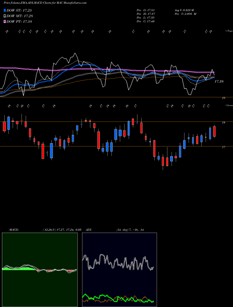Select the 'DOW MT: 17.28' legend label
Screen dimensions: 233x307
coord(20,16)
